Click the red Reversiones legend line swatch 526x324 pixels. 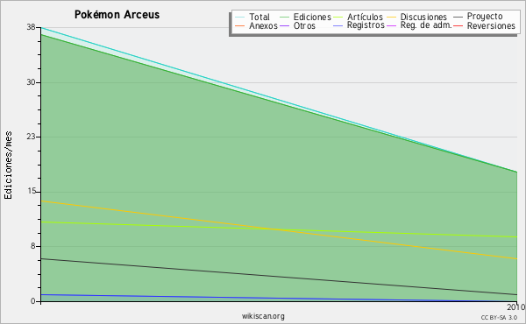pos(458,25)
